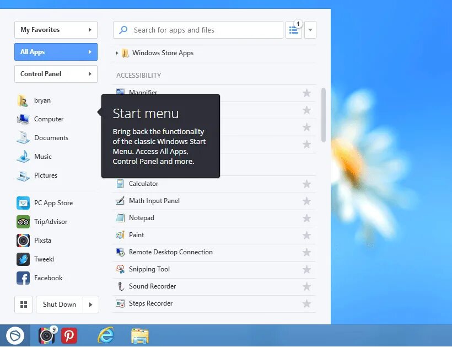Open the Documents folder shortcut
Screen dimensions: 452x347
[42, 138]
